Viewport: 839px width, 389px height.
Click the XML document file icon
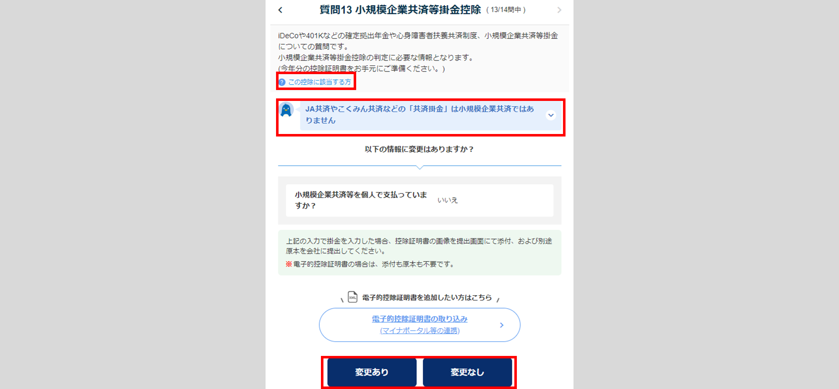click(x=352, y=297)
